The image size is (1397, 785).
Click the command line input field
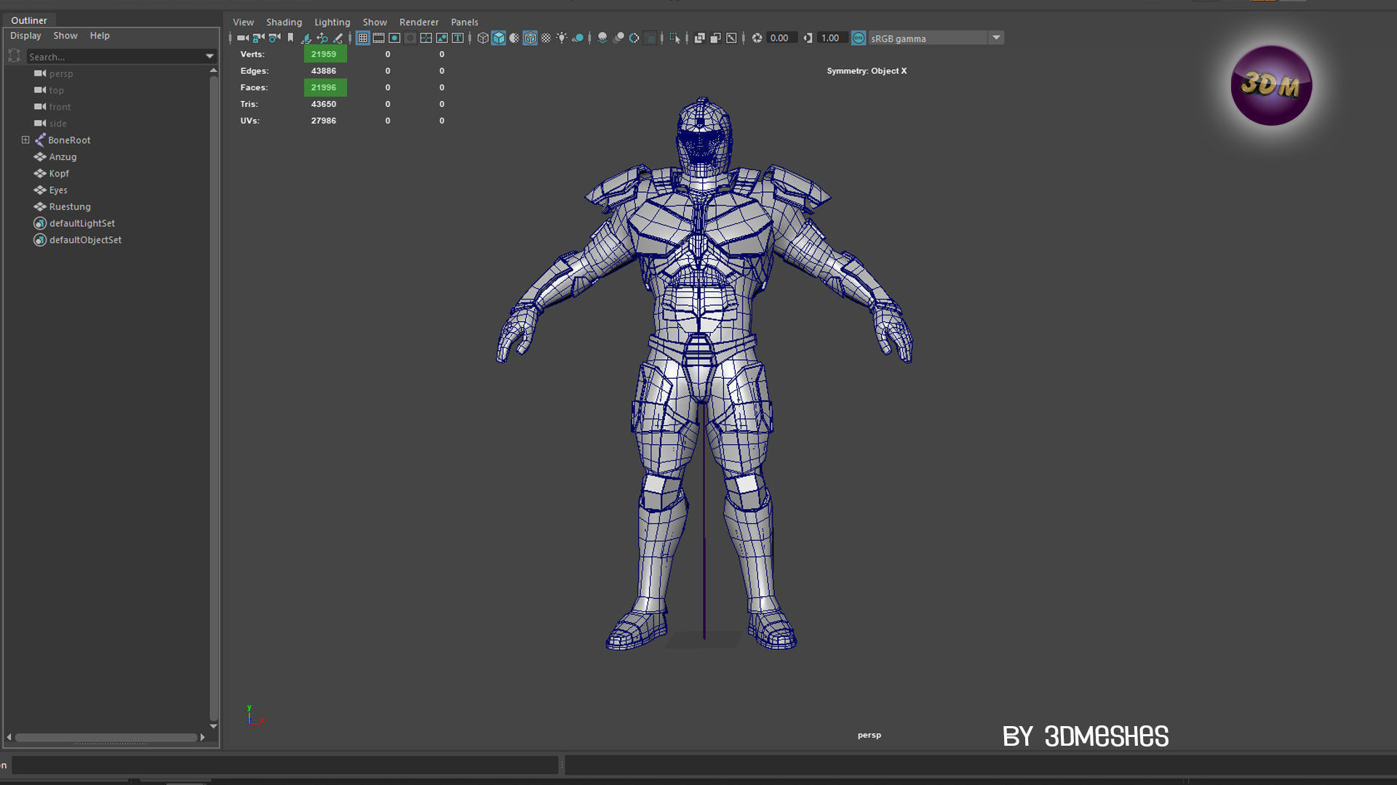point(285,765)
